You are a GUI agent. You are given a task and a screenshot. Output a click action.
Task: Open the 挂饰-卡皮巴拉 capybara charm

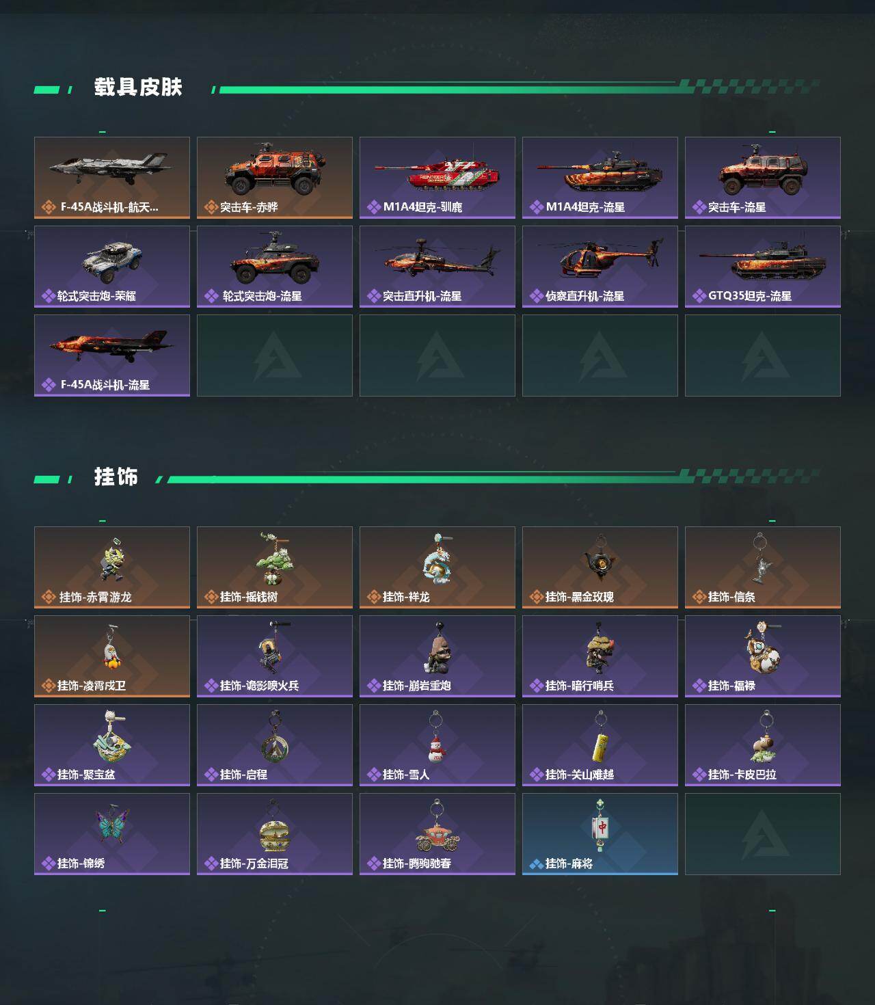click(x=763, y=745)
